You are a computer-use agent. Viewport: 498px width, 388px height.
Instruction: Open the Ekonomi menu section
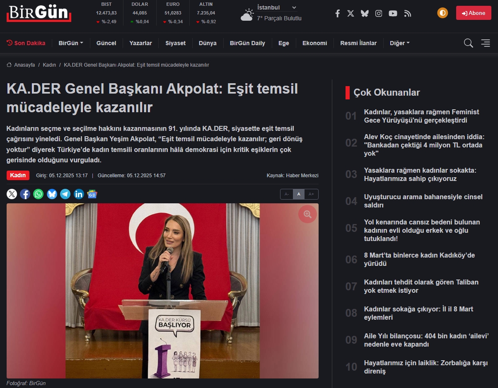[x=314, y=43]
